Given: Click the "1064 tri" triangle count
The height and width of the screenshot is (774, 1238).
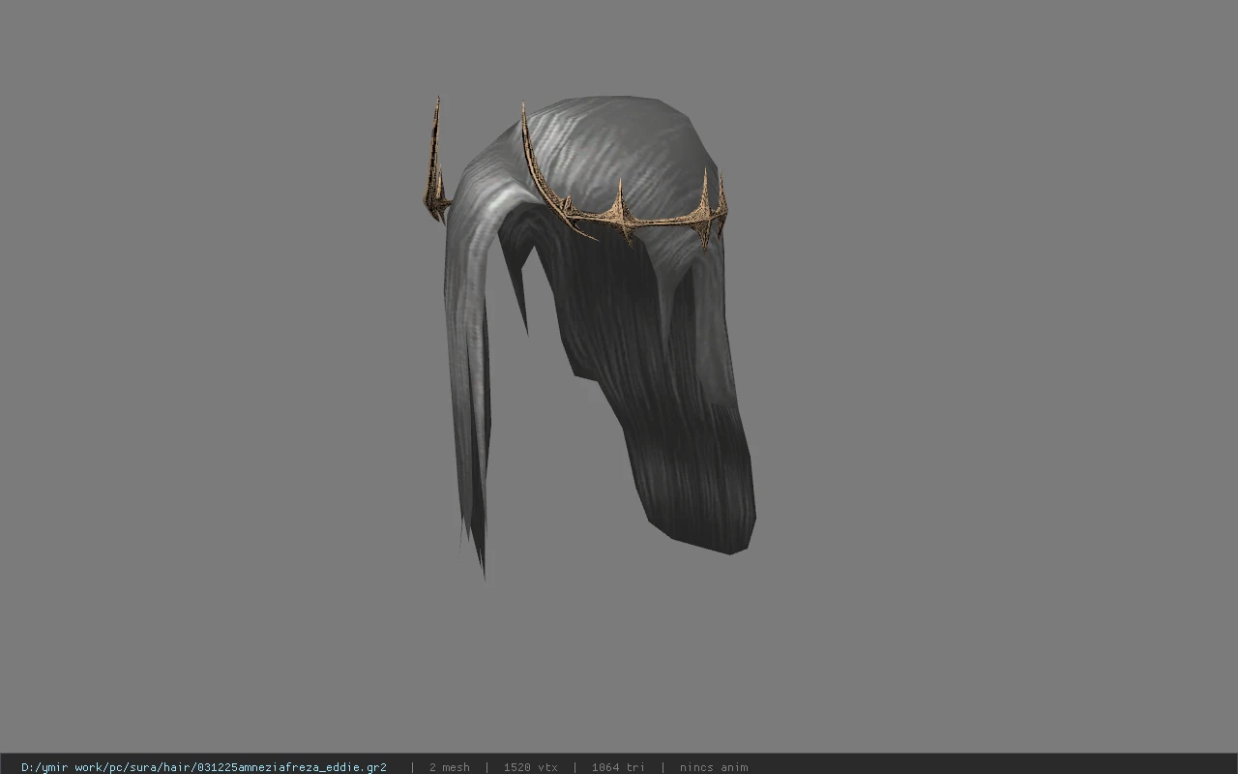Looking at the screenshot, I should coord(618,767).
